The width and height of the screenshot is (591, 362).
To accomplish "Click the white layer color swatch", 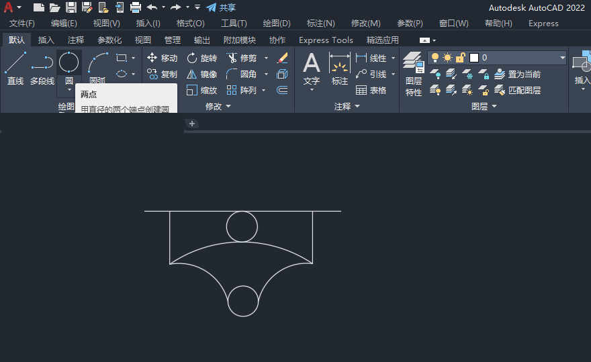I will (x=473, y=58).
